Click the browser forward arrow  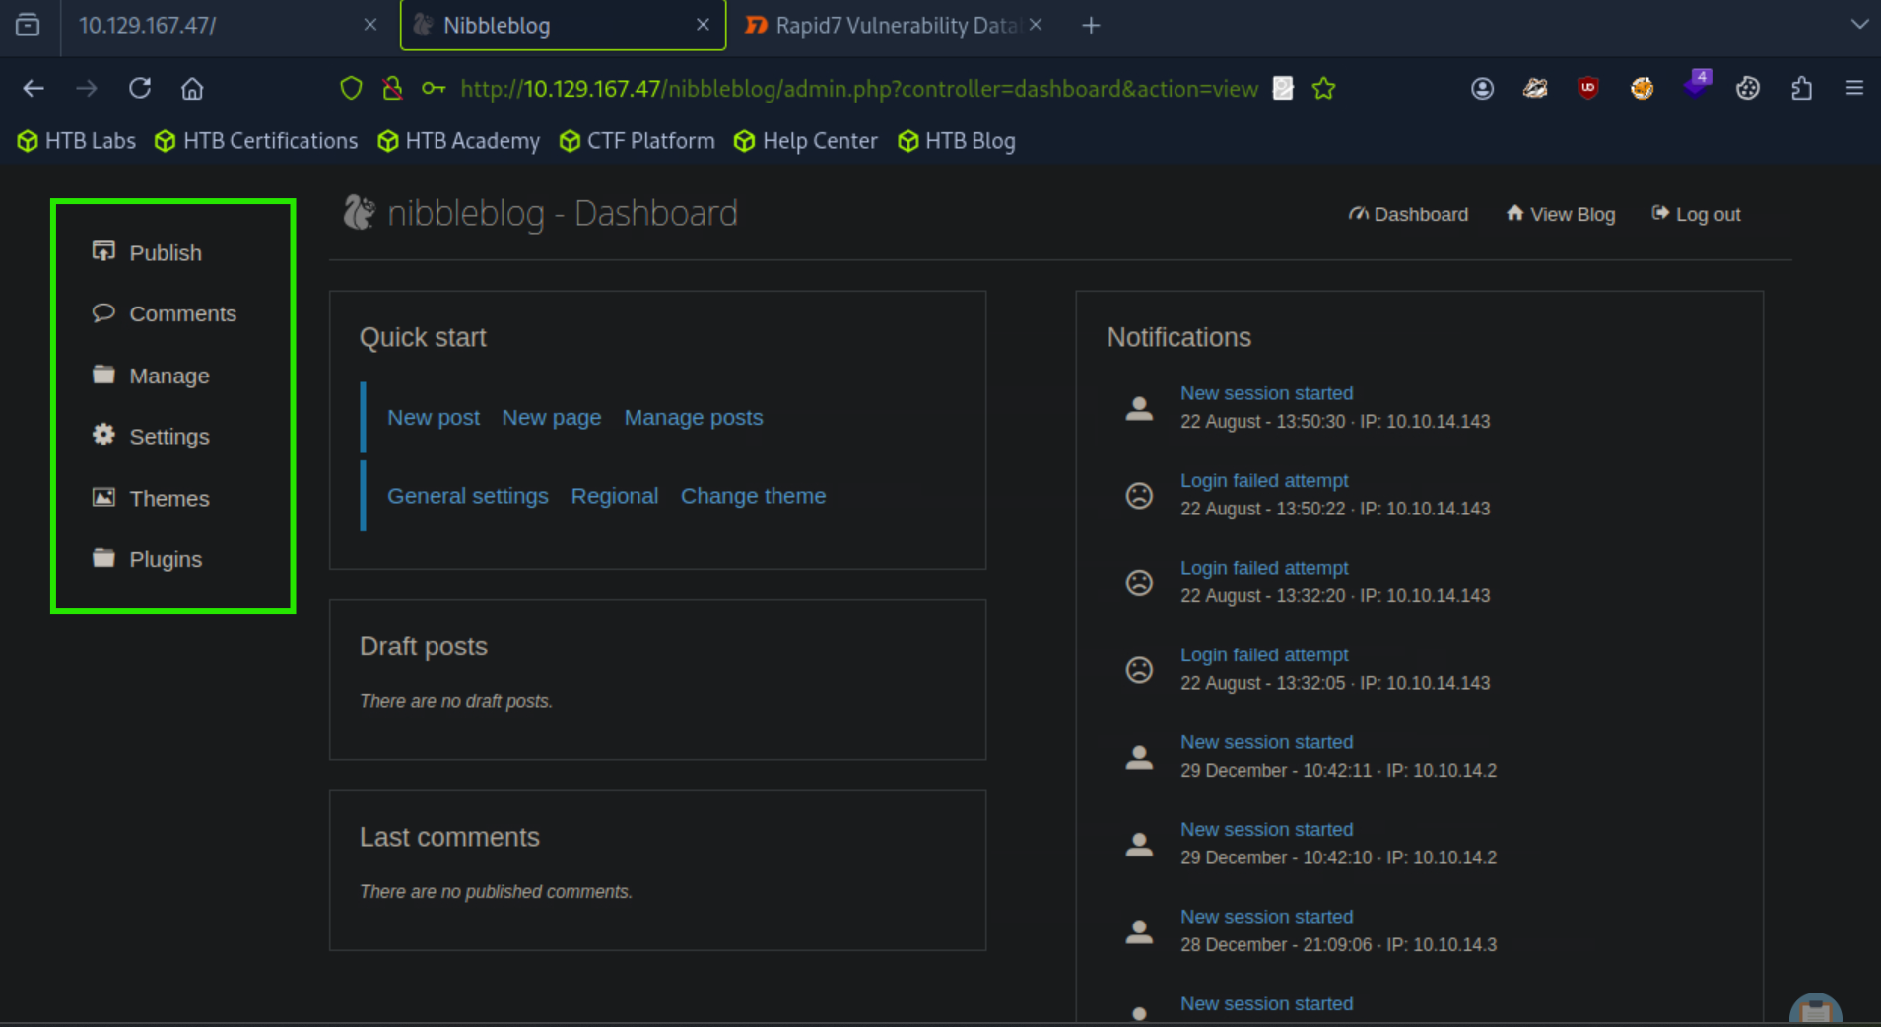(87, 88)
